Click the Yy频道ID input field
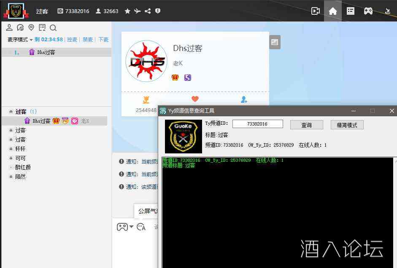The height and width of the screenshot is (268, 397). (257, 124)
